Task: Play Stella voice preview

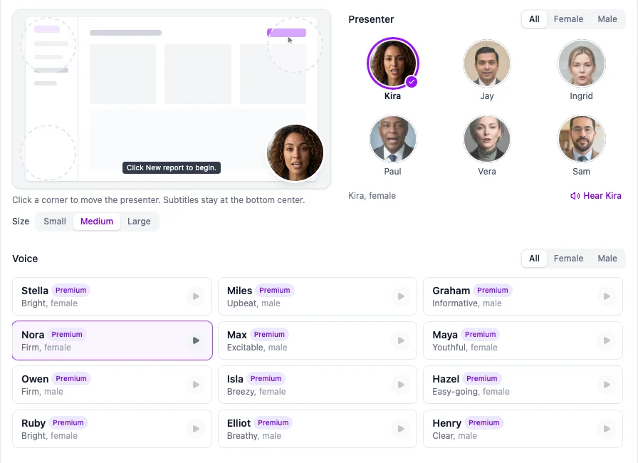Action: tap(196, 296)
